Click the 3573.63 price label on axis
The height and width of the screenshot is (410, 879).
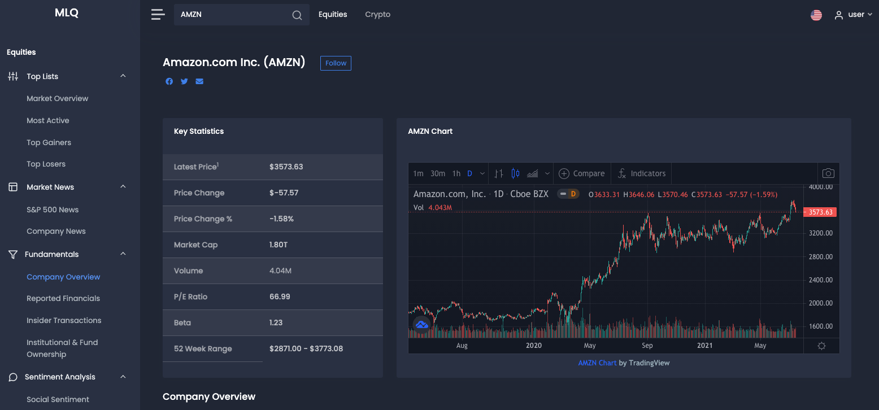coord(820,212)
